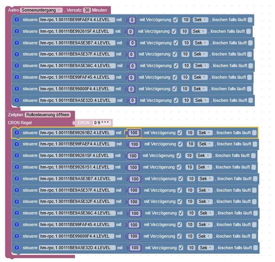Click help icon on A5E37F row with value 100

pos(17,190)
